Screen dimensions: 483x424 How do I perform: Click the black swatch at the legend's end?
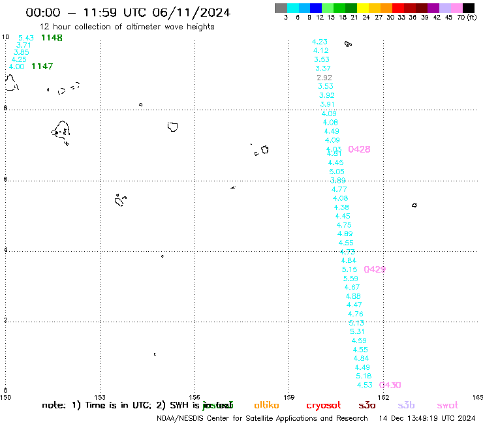(469, 8)
